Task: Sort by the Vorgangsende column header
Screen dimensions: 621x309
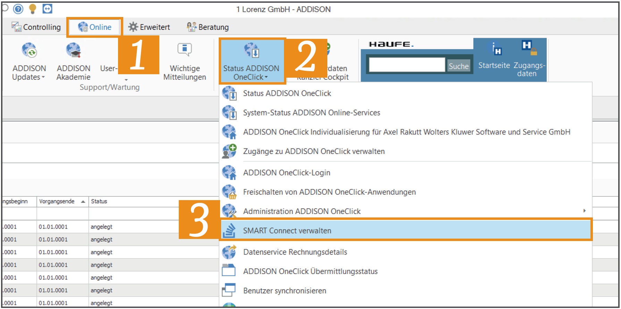Action: pos(62,201)
